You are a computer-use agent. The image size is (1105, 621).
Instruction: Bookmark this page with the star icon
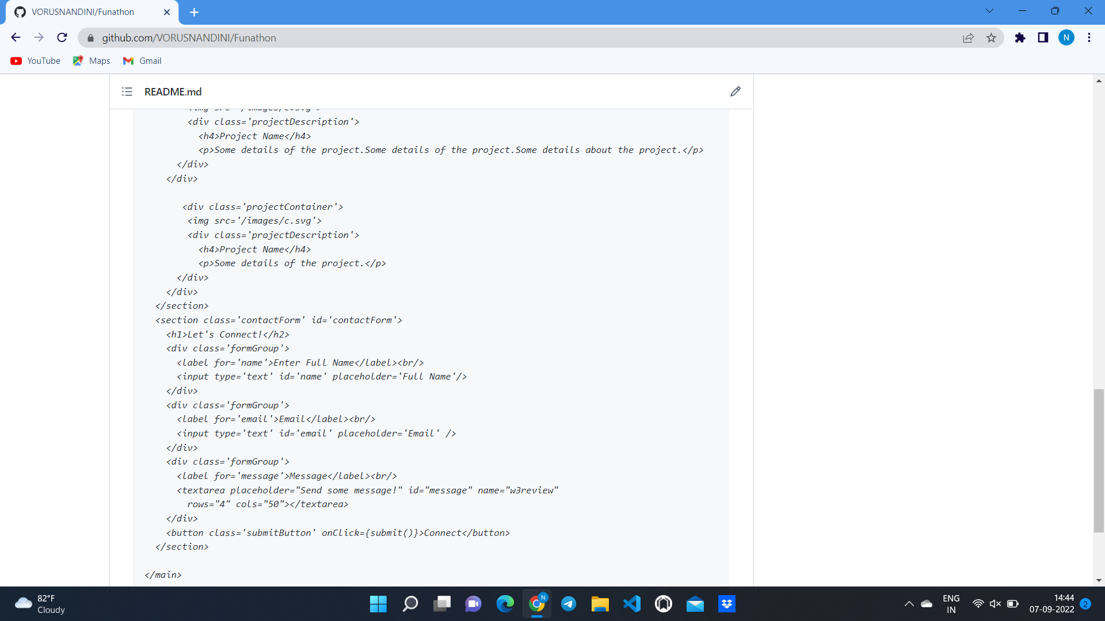click(991, 38)
